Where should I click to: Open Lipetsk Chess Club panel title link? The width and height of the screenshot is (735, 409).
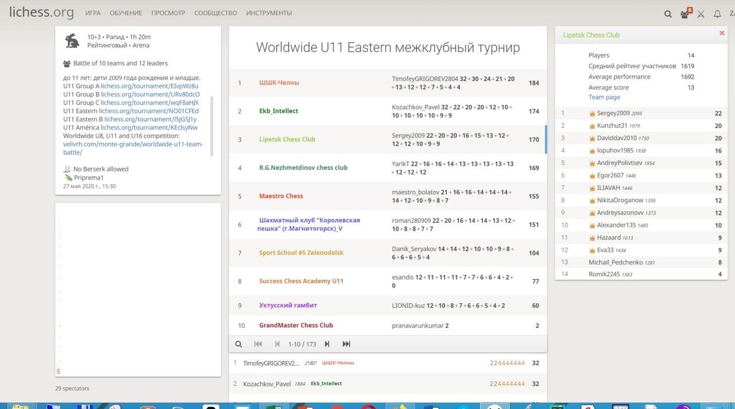coord(591,35)
